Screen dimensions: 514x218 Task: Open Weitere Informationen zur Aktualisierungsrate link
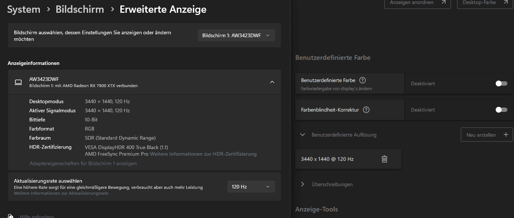pyautogui.click(x=61, y=193)
